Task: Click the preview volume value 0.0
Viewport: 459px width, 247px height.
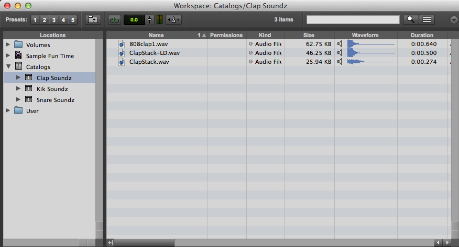Action: 134,19
